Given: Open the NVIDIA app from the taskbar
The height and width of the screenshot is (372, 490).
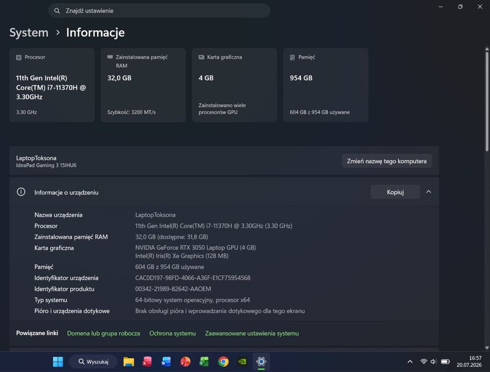Looking at the screenshot, I should [x=242, y=362].
